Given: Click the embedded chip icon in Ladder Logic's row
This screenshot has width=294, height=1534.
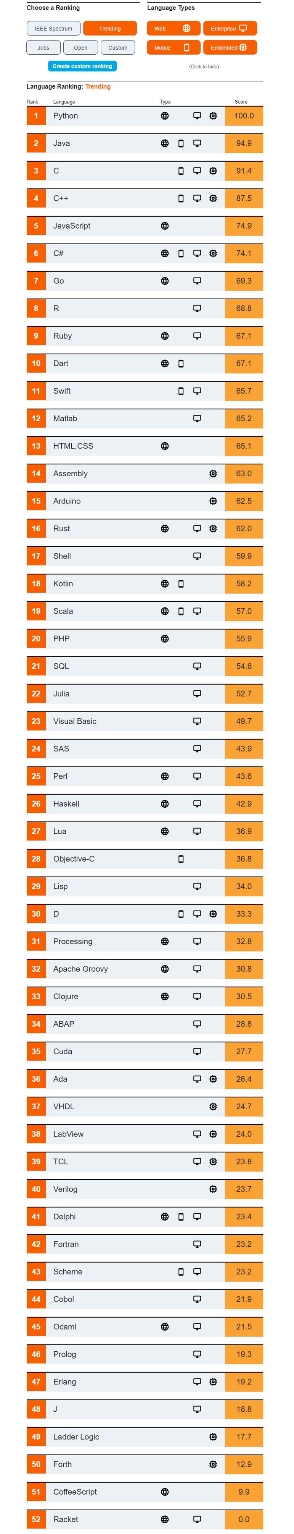Looking at the screenshot, I should [213, 1437].
